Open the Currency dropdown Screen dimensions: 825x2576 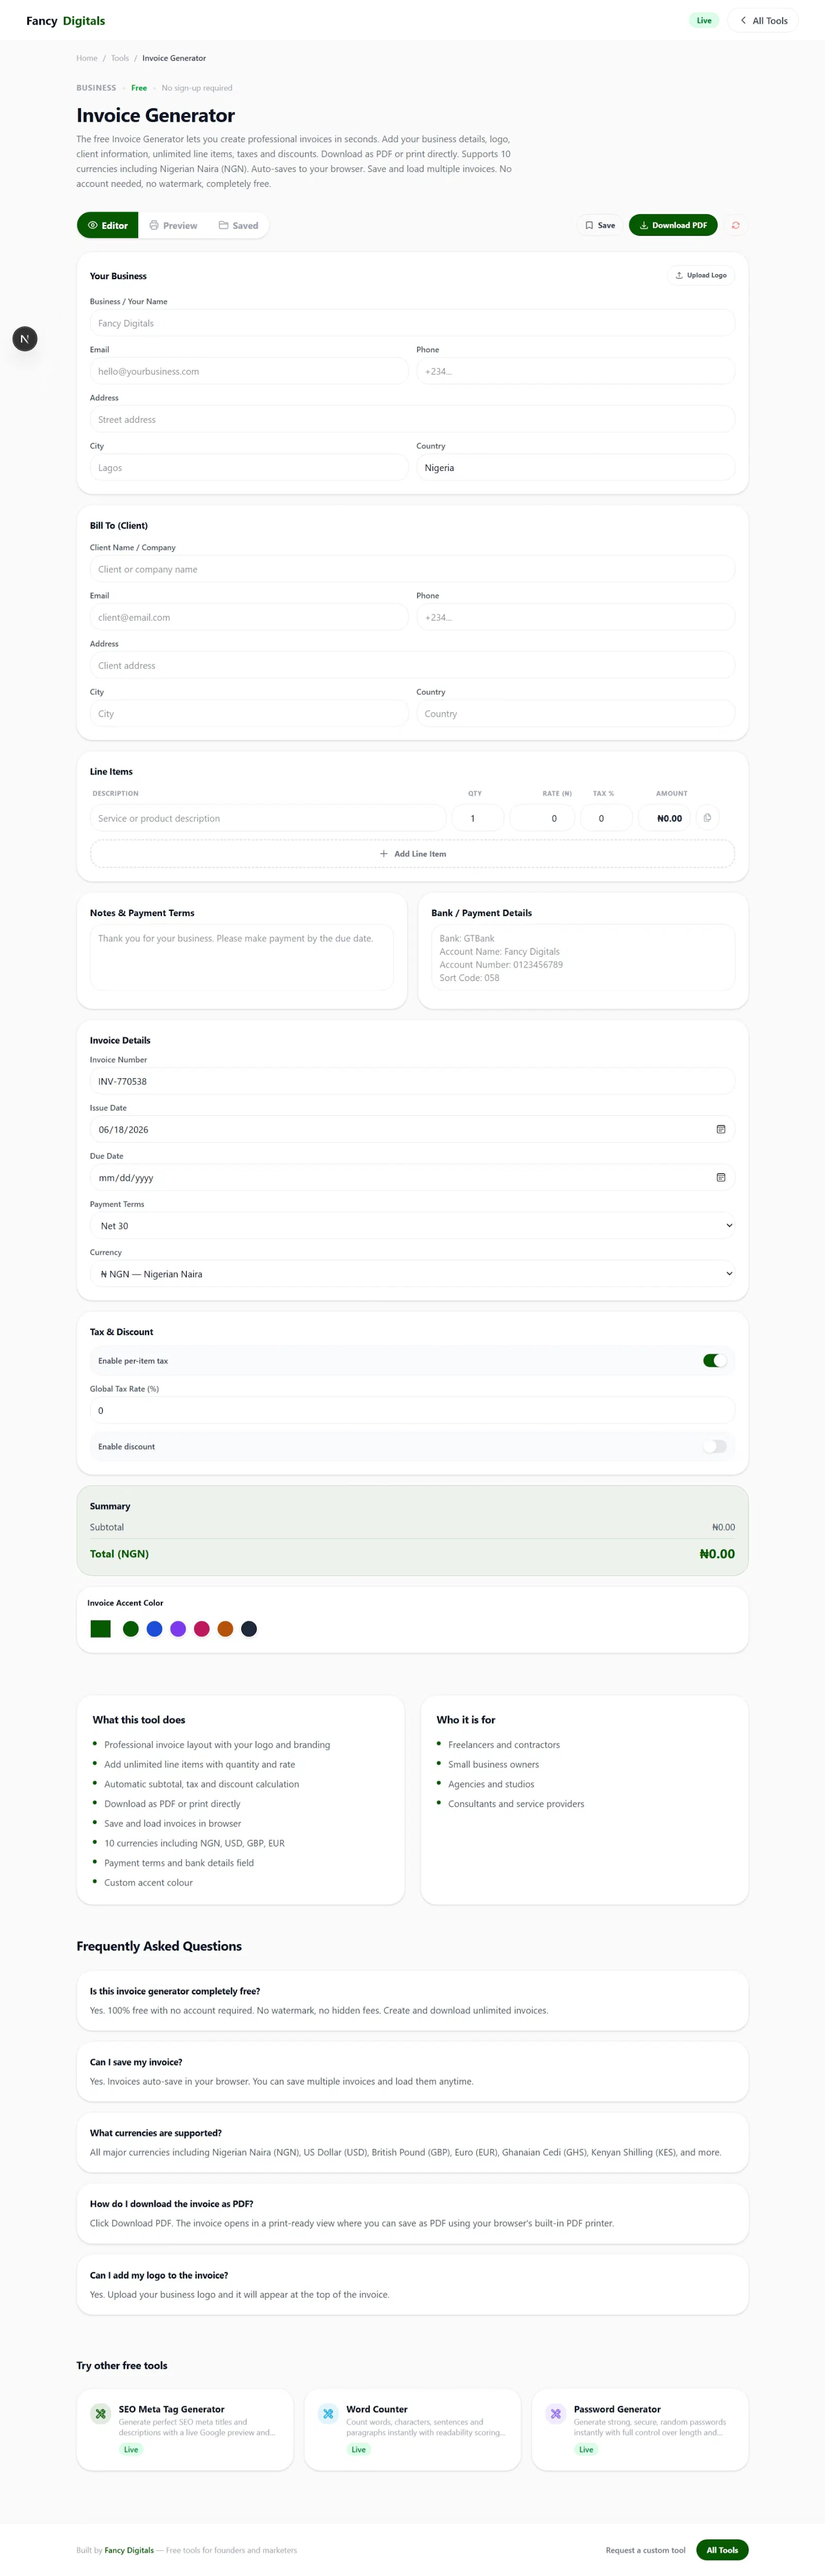pyautogui.click(x=412, y=1273)
